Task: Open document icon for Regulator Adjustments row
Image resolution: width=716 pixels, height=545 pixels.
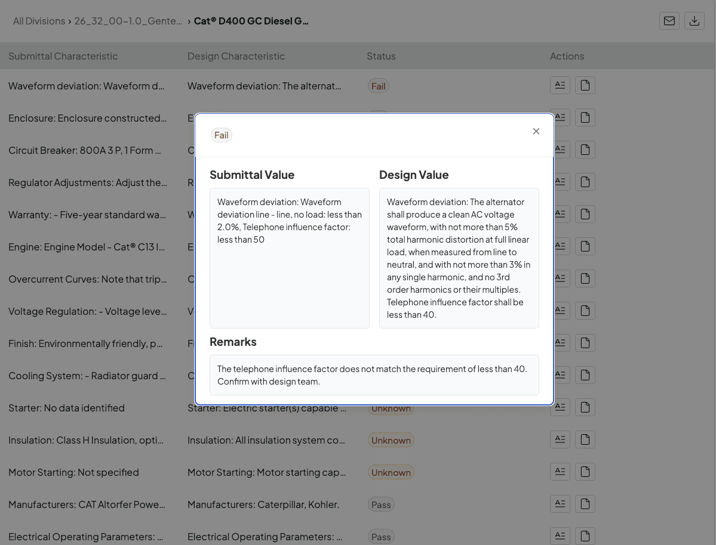Action: (x=585, y=182)
